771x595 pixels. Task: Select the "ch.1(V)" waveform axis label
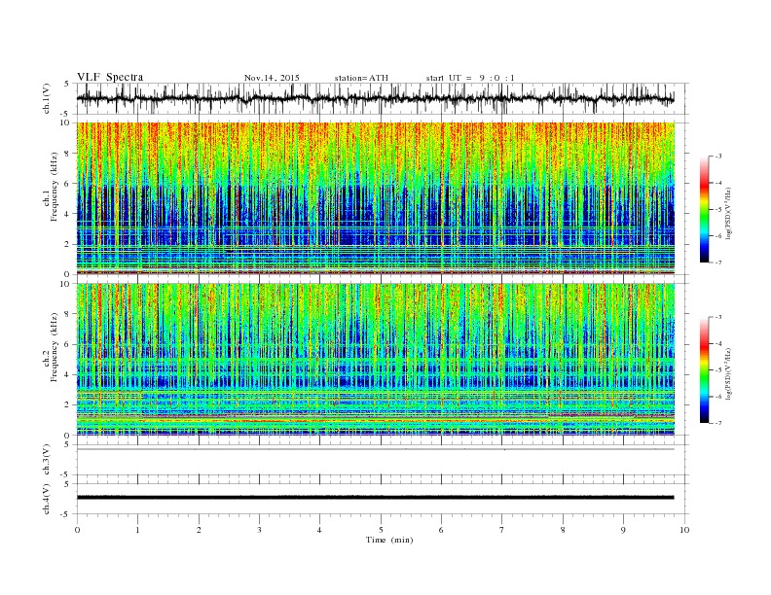pos(47,100)
